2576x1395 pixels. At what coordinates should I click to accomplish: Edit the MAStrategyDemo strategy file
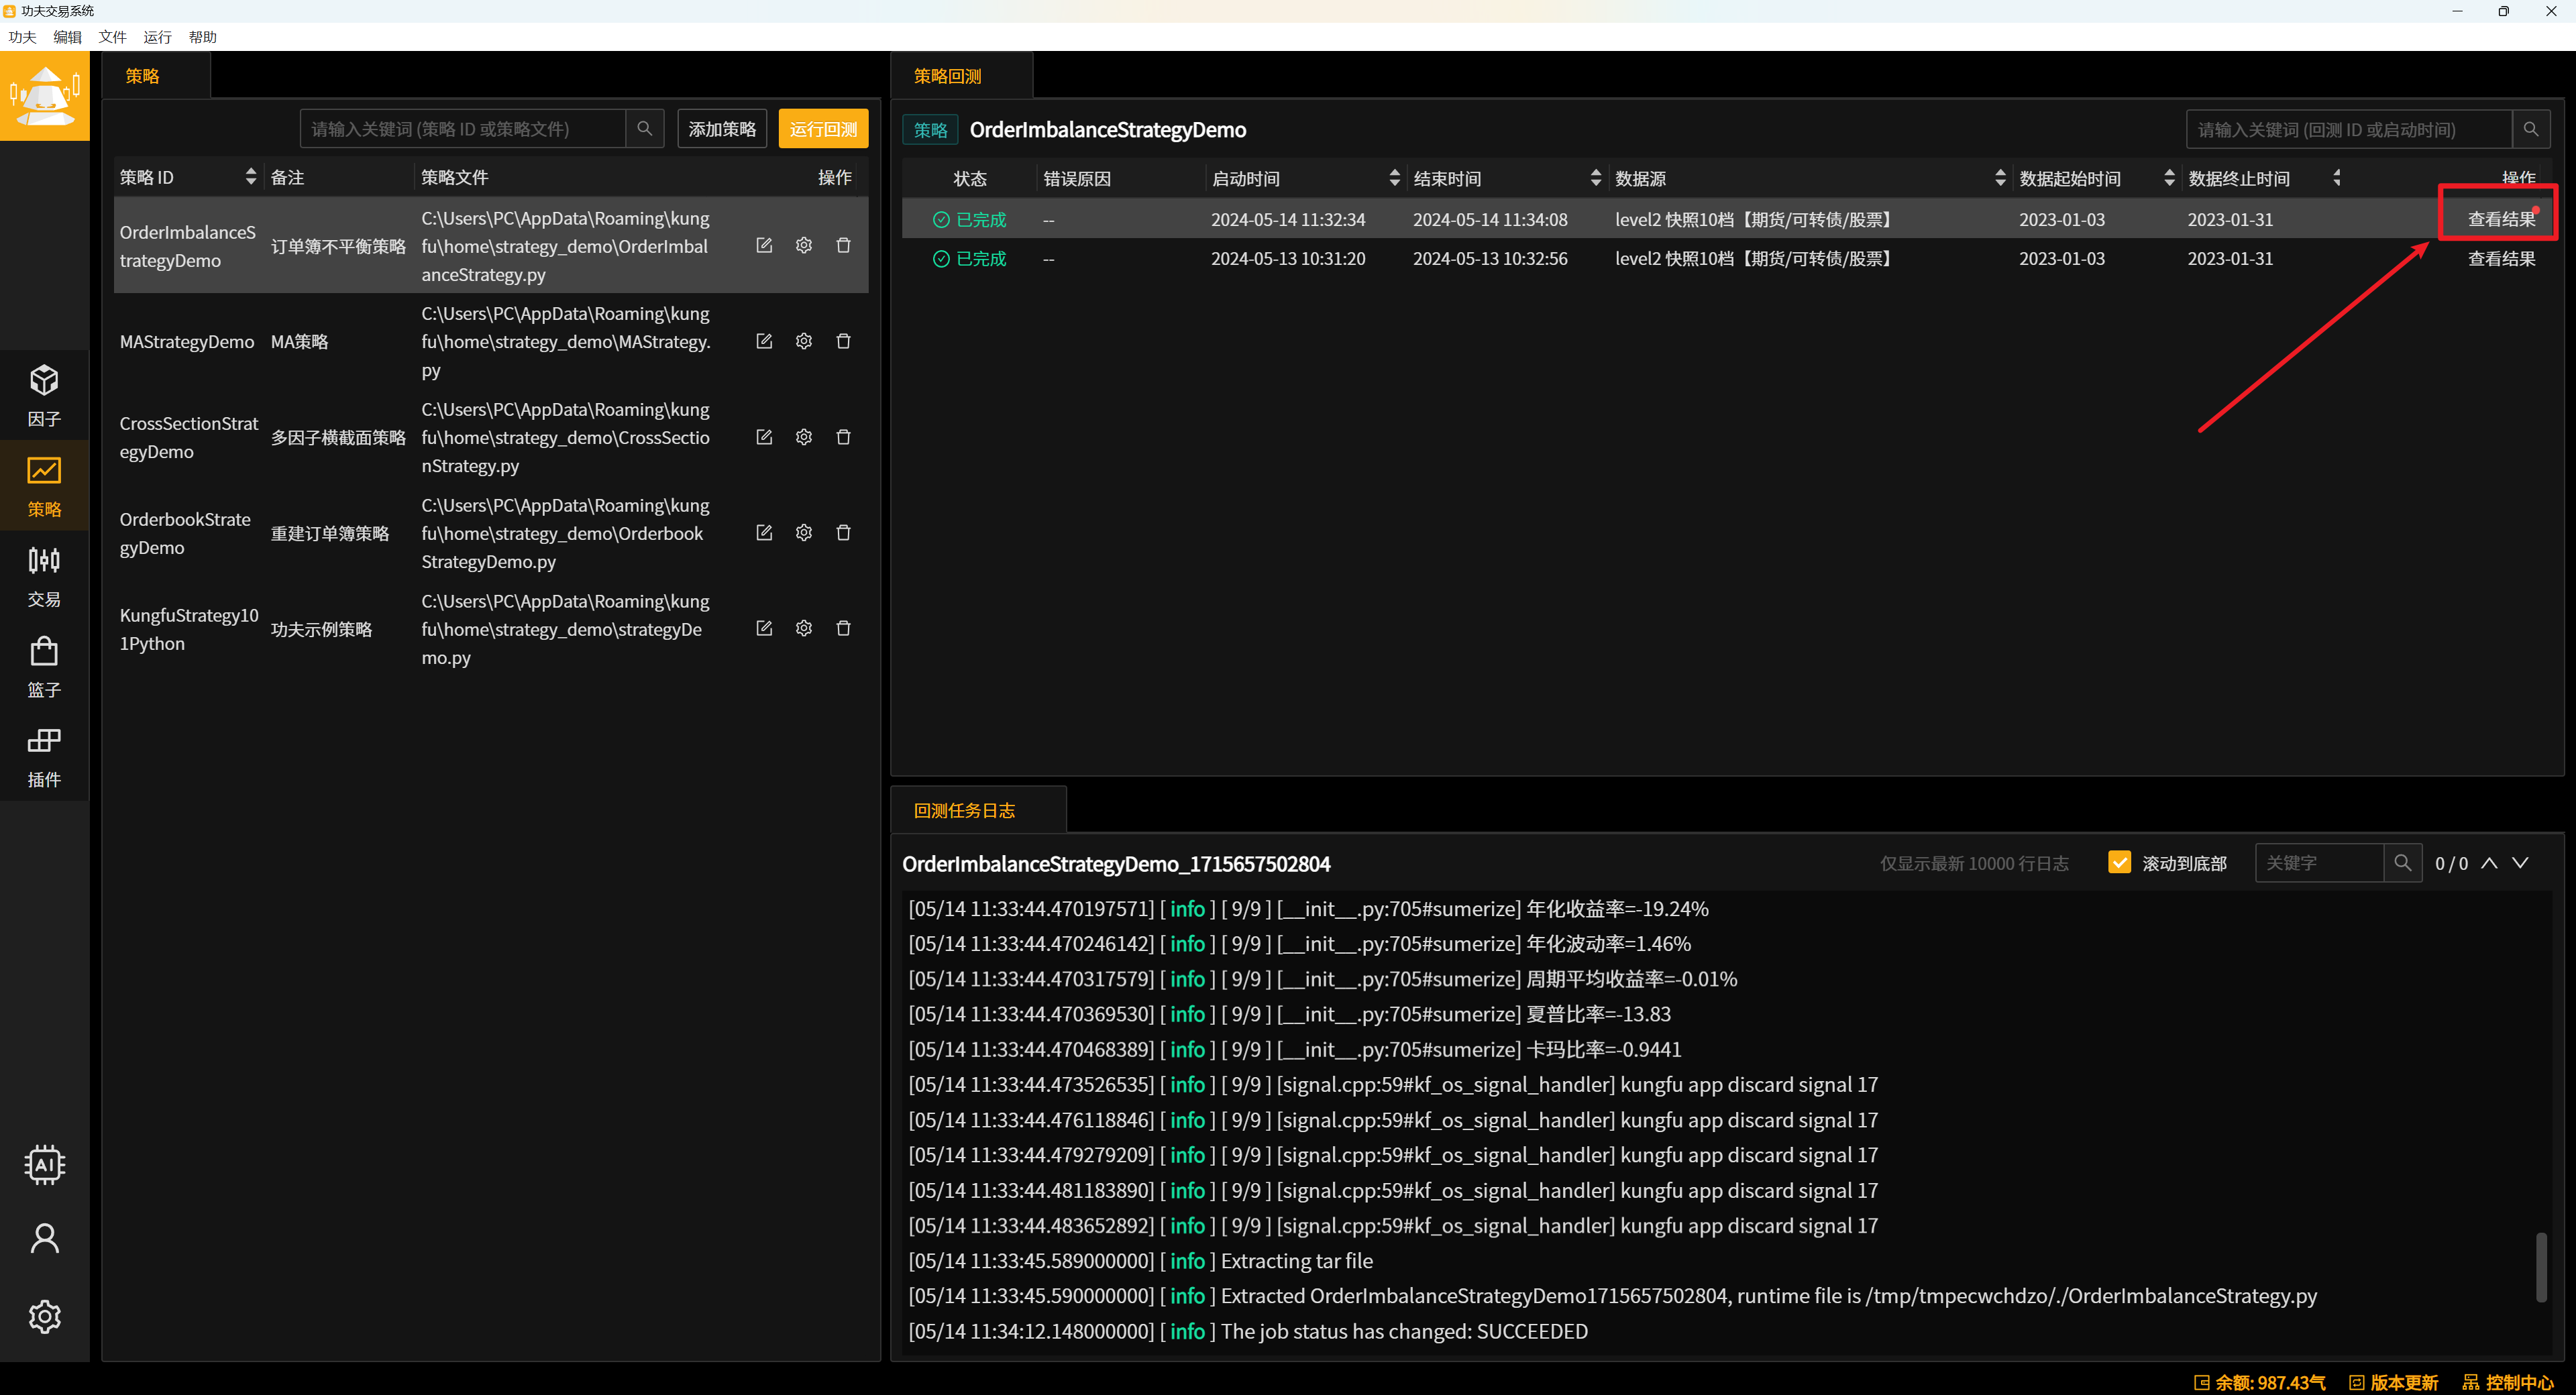click(x=764, y=341)
